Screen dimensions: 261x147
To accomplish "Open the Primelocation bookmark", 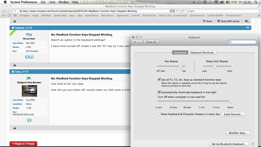I will [x=233, y=16].
